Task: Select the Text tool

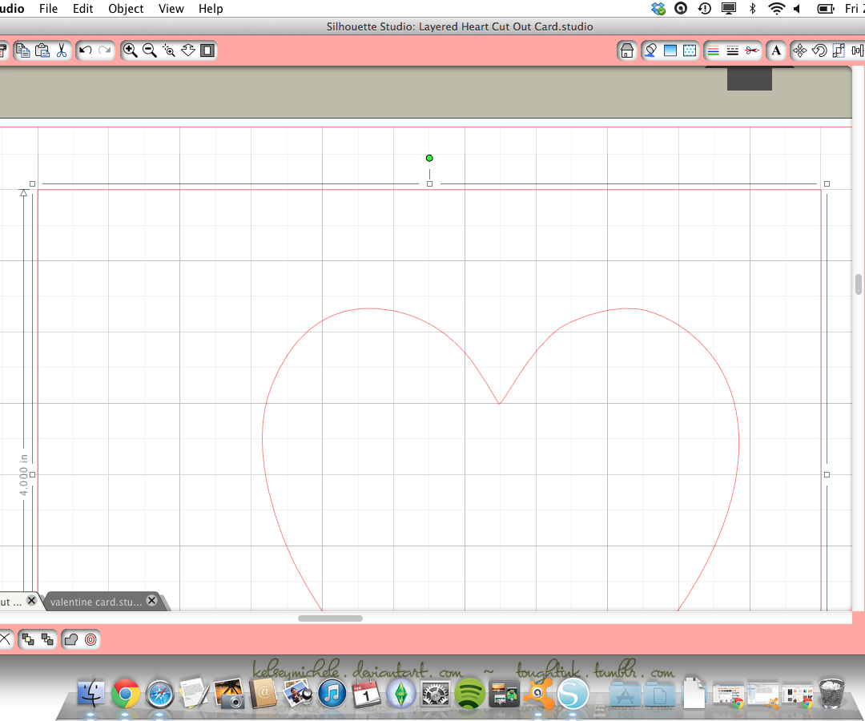Action: click(776, 50)
